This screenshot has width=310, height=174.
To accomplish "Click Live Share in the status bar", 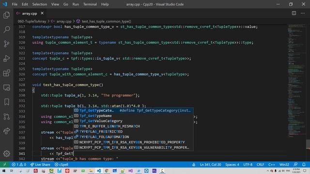I will coord(40,164).
